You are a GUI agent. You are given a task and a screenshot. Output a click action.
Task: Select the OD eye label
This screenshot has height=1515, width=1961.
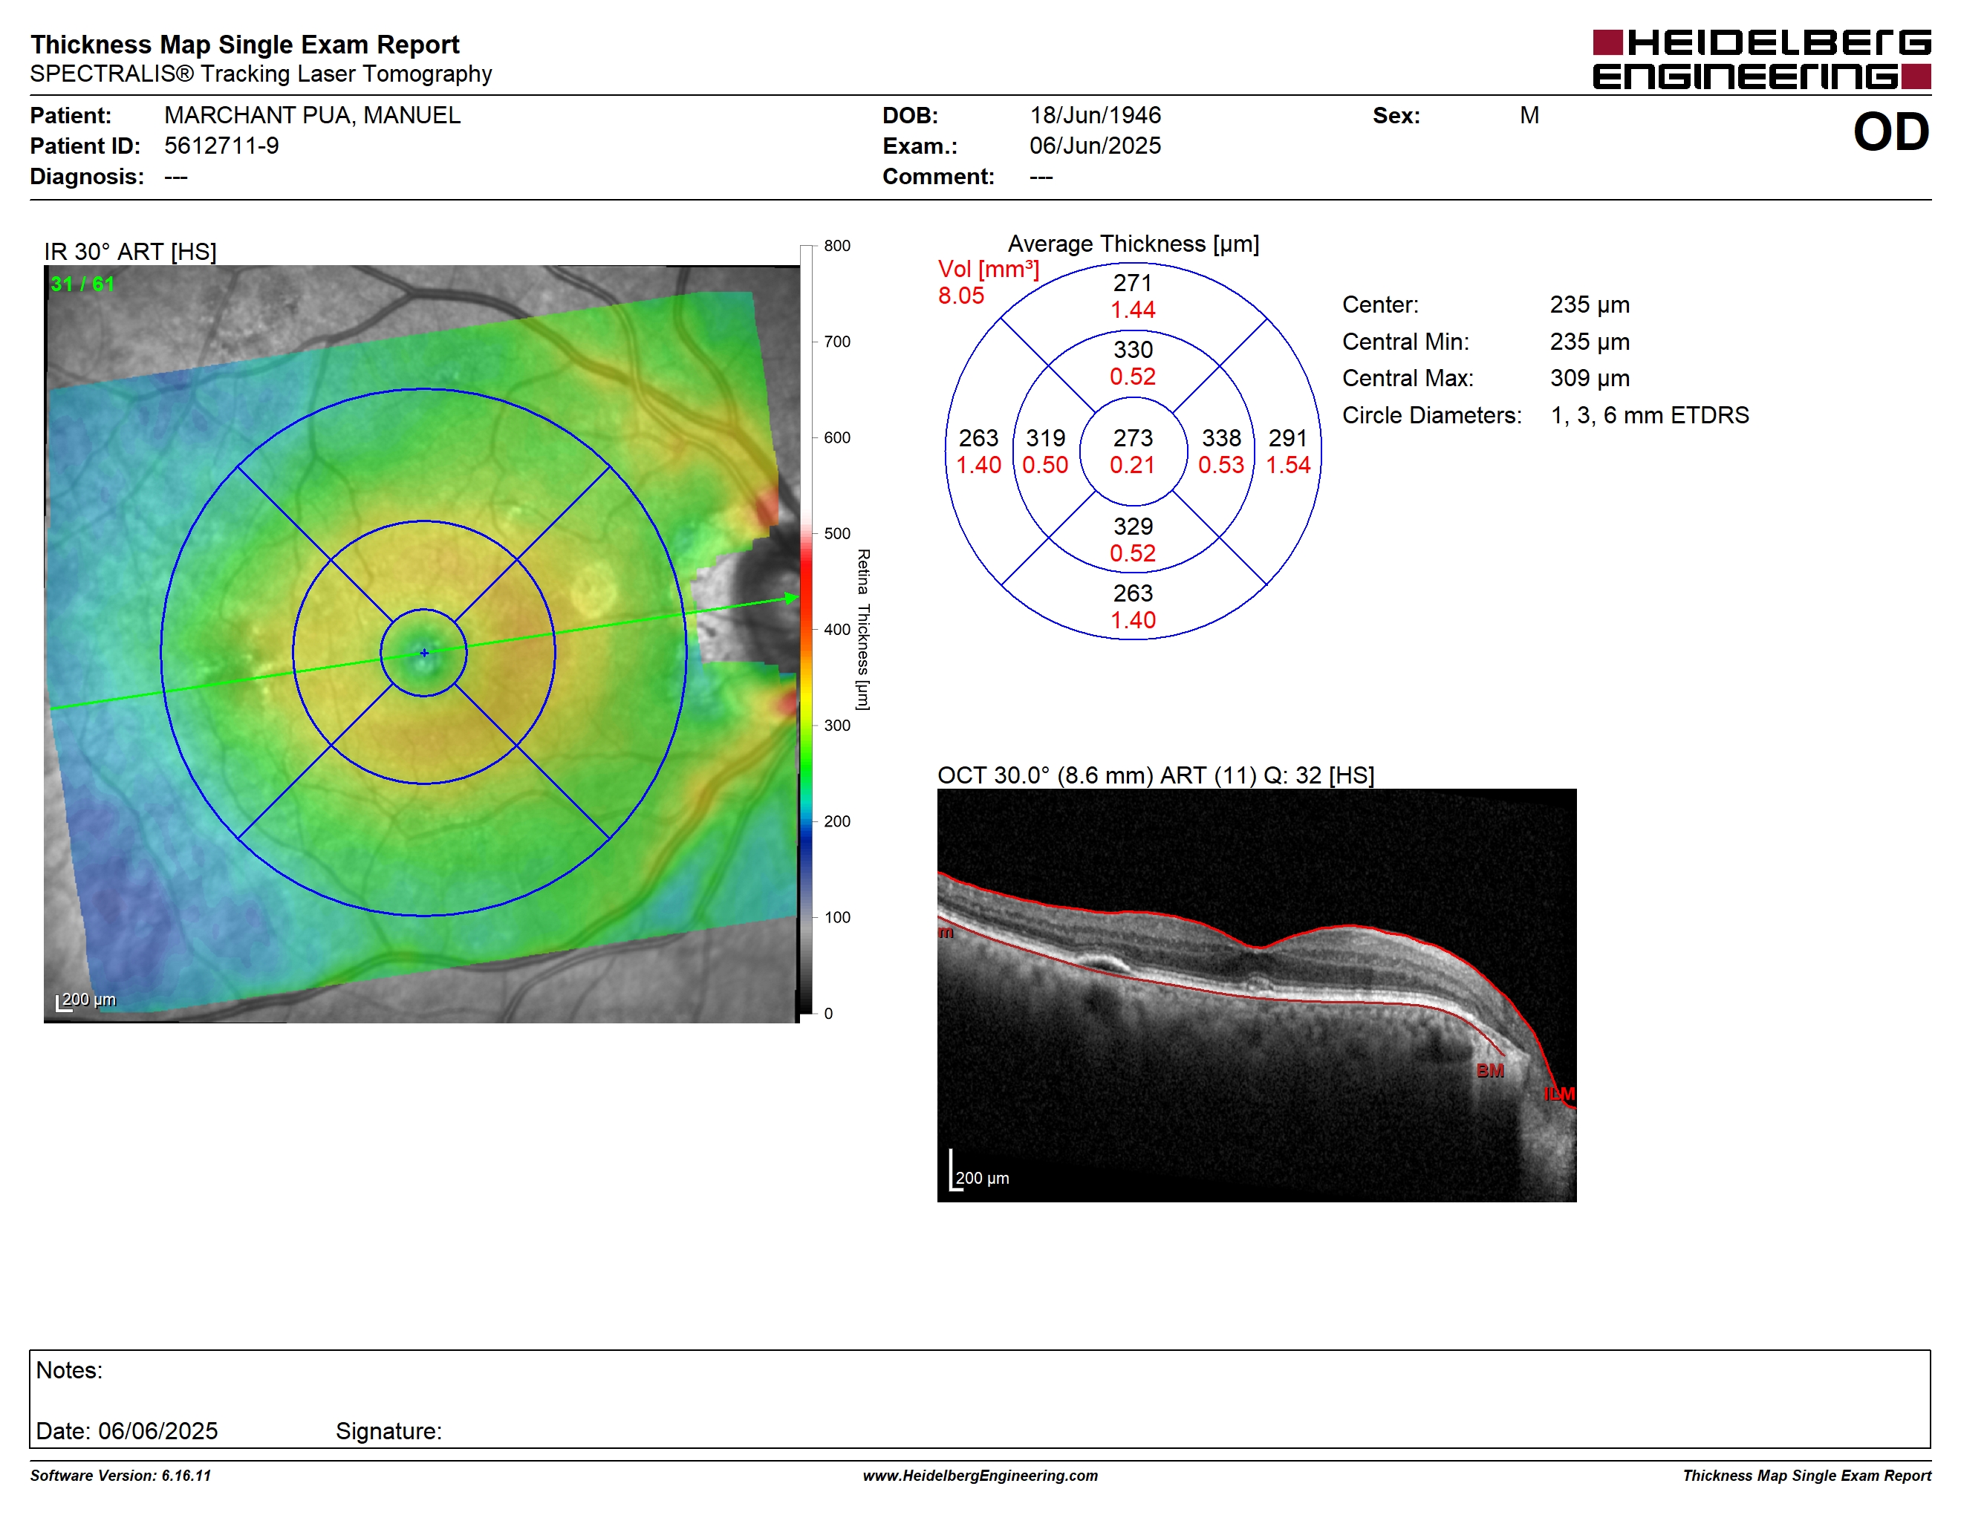point(1890,132)
